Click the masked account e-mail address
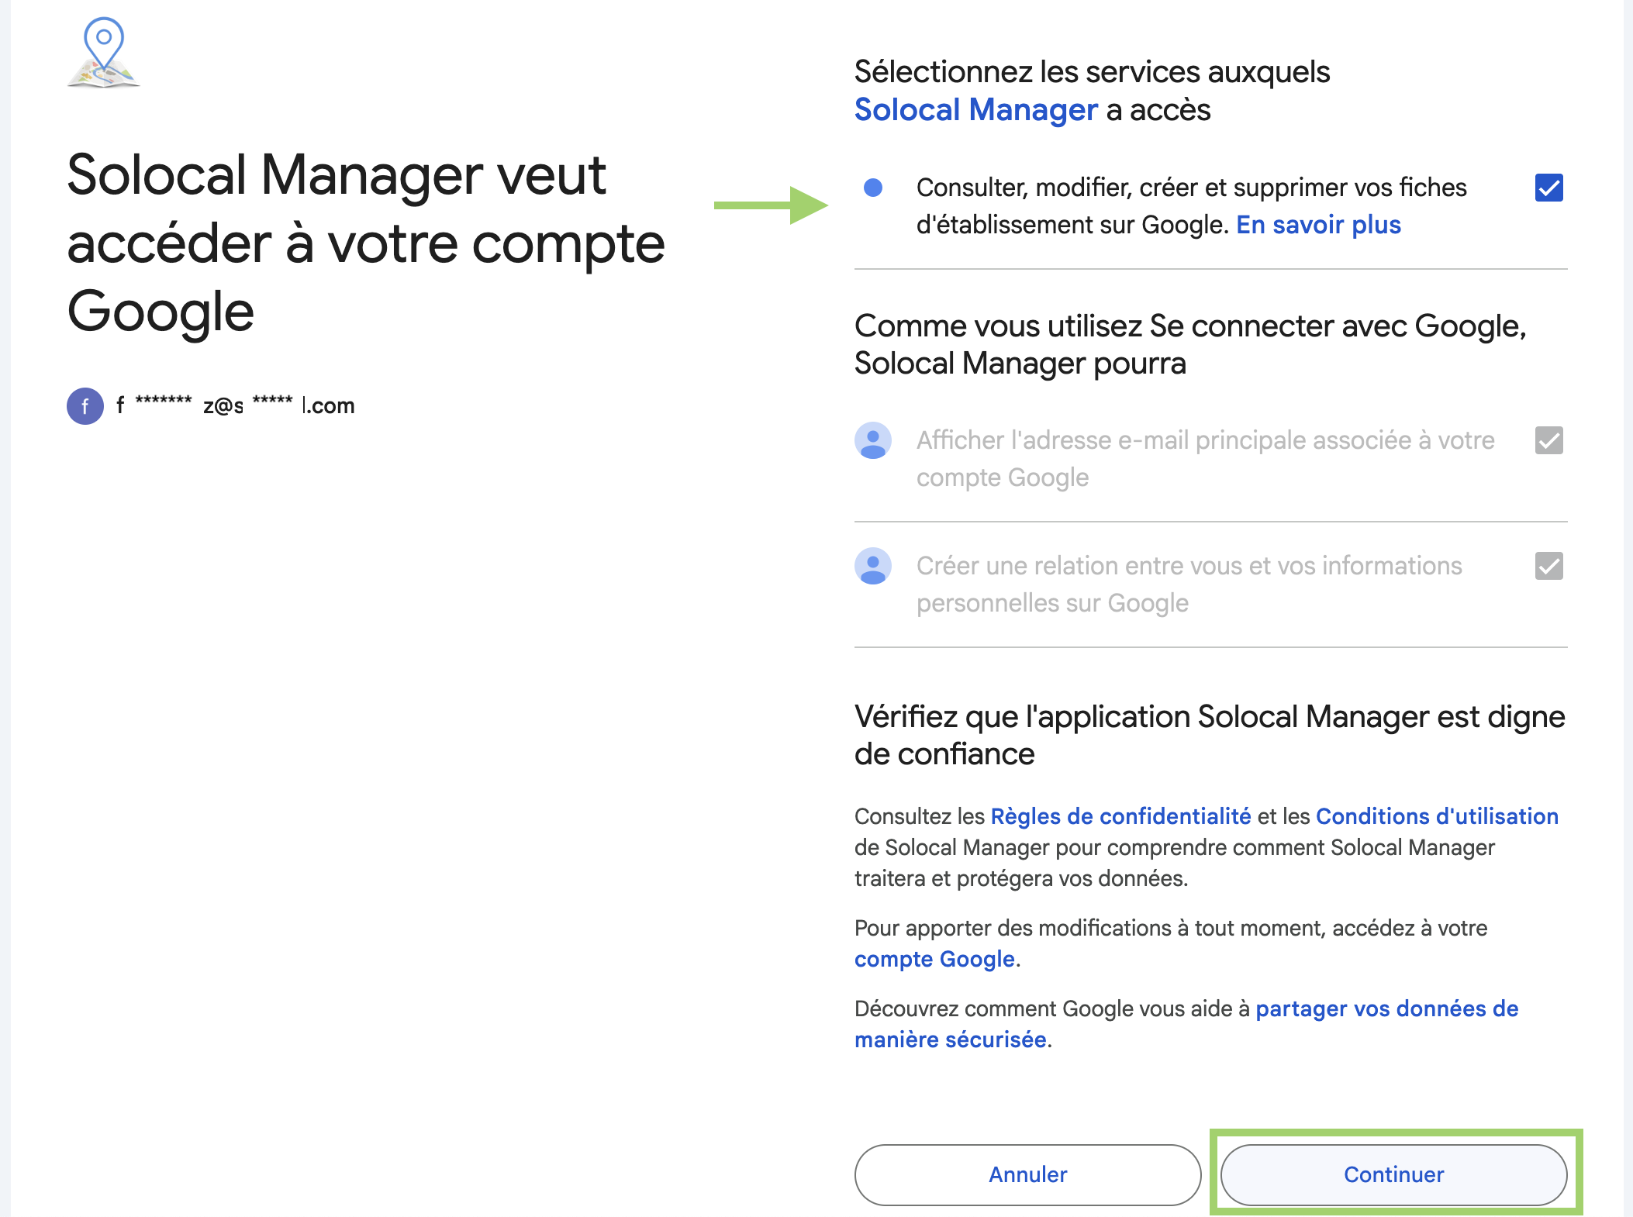Screen dimensions: 1633x1217 pyautogui.click(x=236, y=406)
